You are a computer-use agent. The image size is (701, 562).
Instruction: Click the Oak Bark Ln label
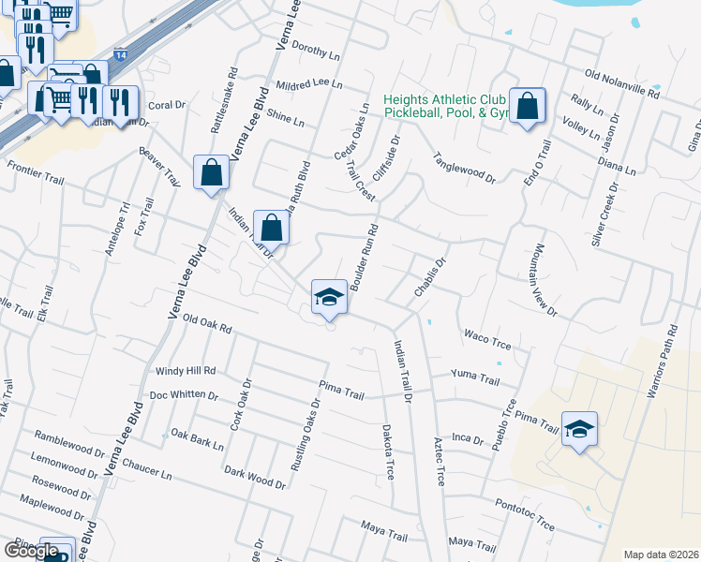197,439
